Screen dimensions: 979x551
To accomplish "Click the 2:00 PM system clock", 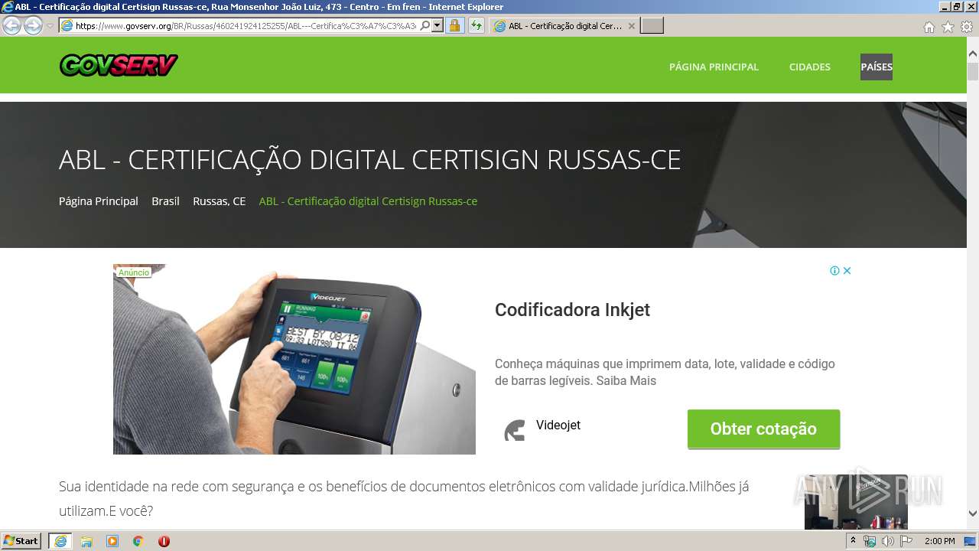I will (939, 541).
